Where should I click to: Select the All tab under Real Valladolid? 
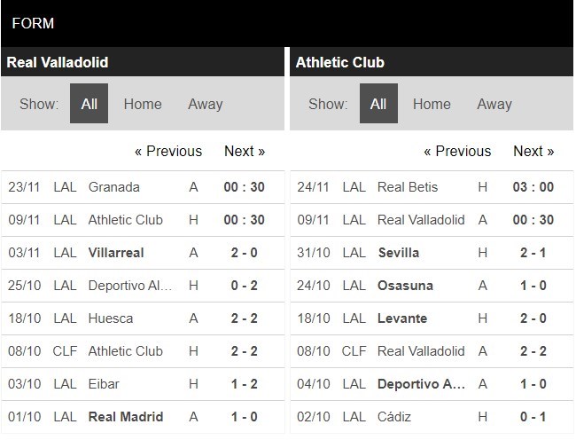click(89, 104)
